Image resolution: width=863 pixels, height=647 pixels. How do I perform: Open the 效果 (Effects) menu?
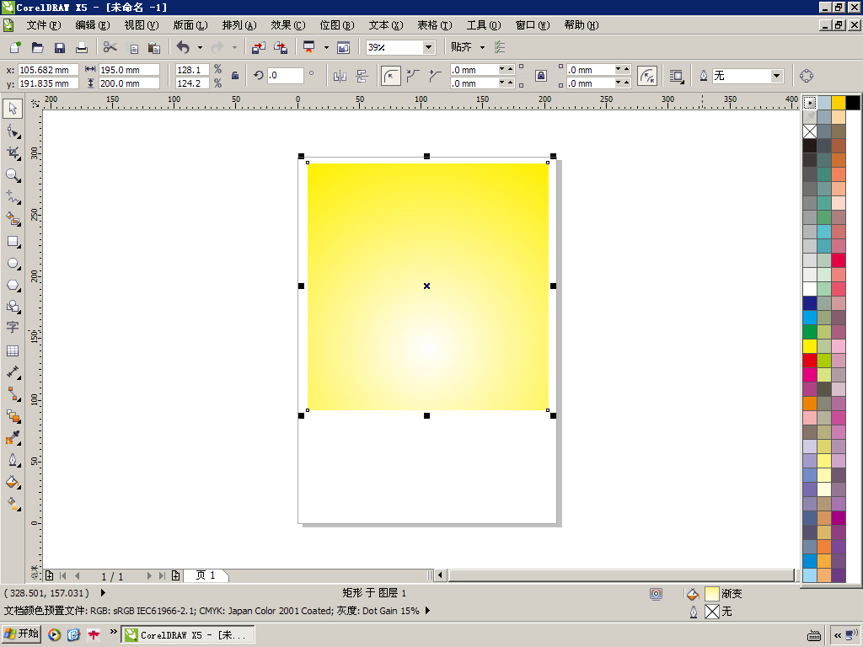coord(288,25)
